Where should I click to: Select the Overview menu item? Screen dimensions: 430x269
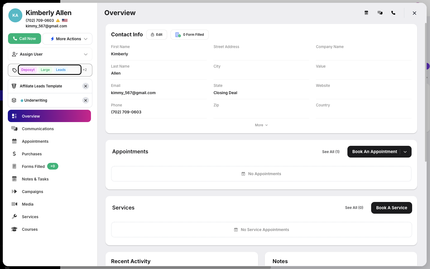tap(49, 116)
